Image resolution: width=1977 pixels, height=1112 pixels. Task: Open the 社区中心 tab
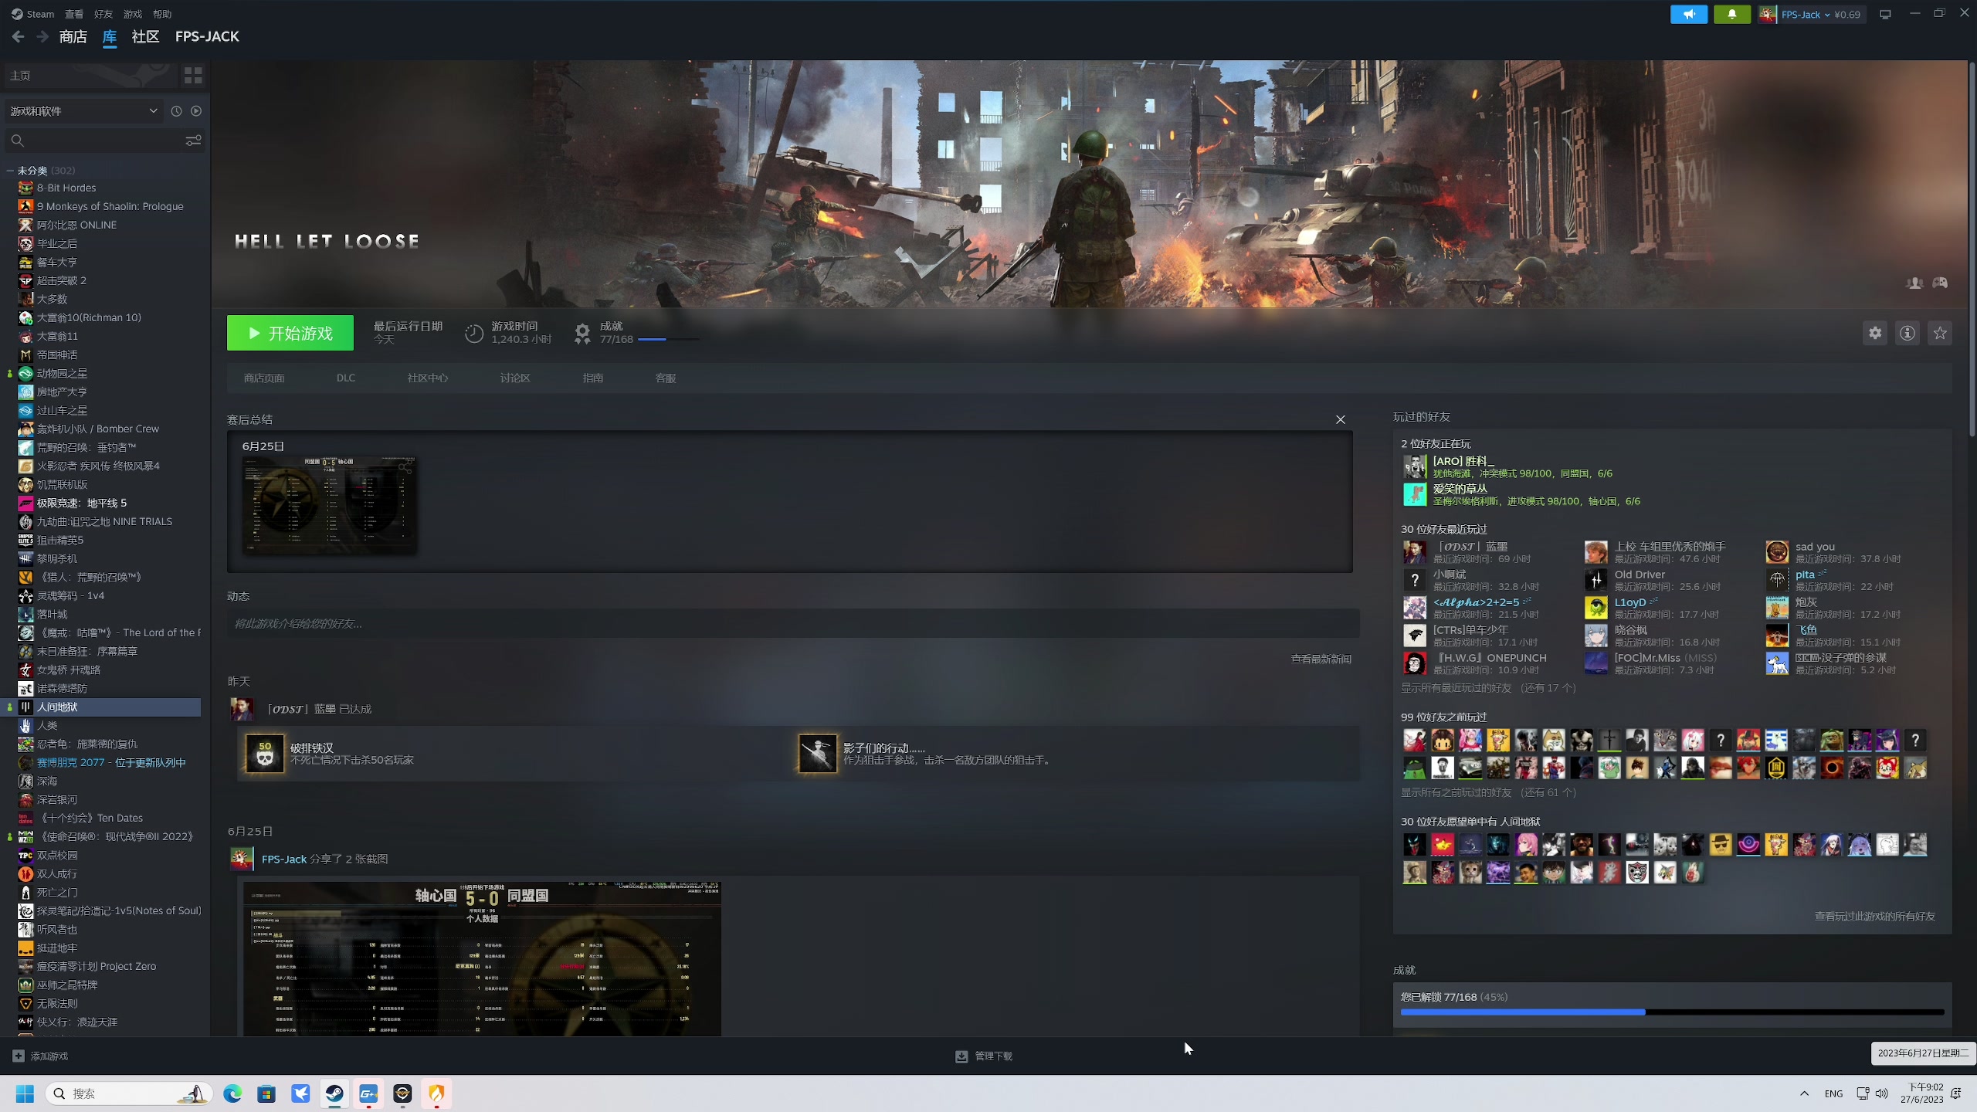point(427,378)
